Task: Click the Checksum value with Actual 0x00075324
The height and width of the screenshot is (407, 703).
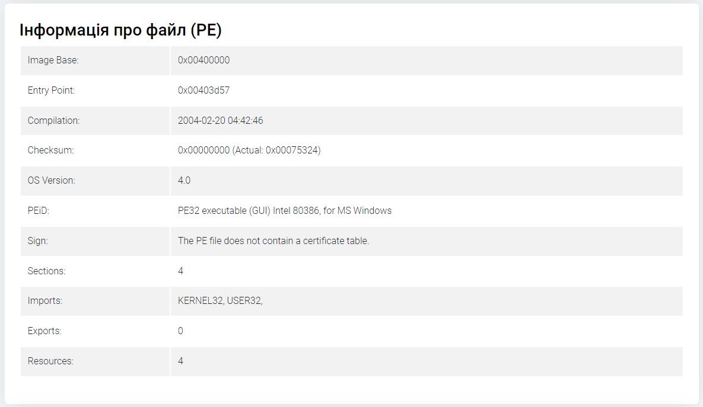Action: click(x=249, y=150)
